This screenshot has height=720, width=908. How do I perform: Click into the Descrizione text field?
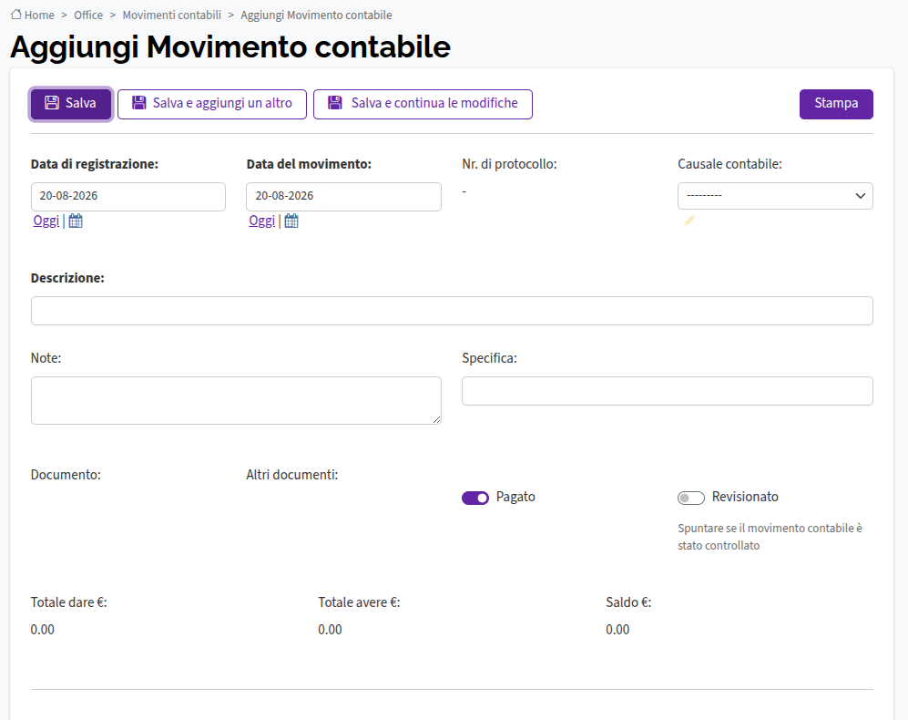(x=452, y=311)
